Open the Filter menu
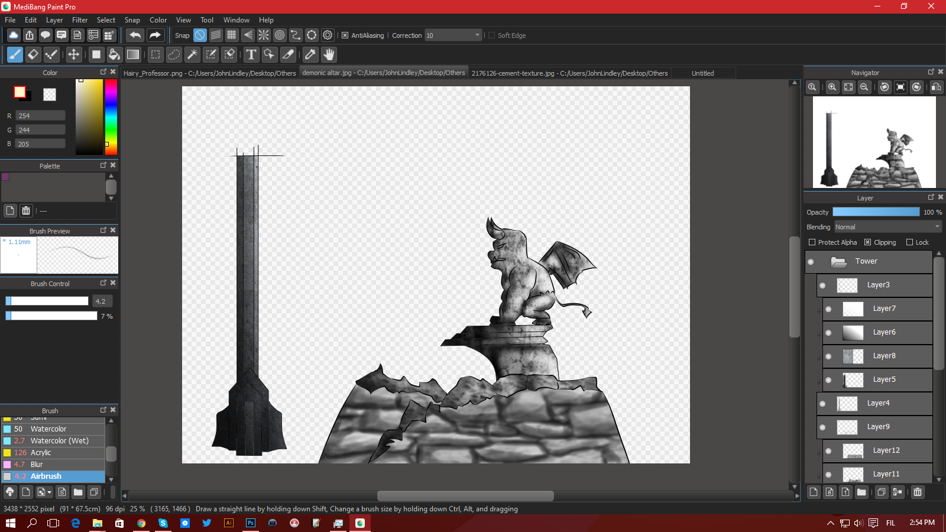This screenshot has width=946, height=532. (x=80, y=20)
